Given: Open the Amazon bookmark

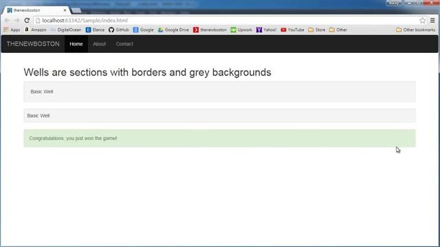Looking at the screenshot, I should click(x=35, y=30).
